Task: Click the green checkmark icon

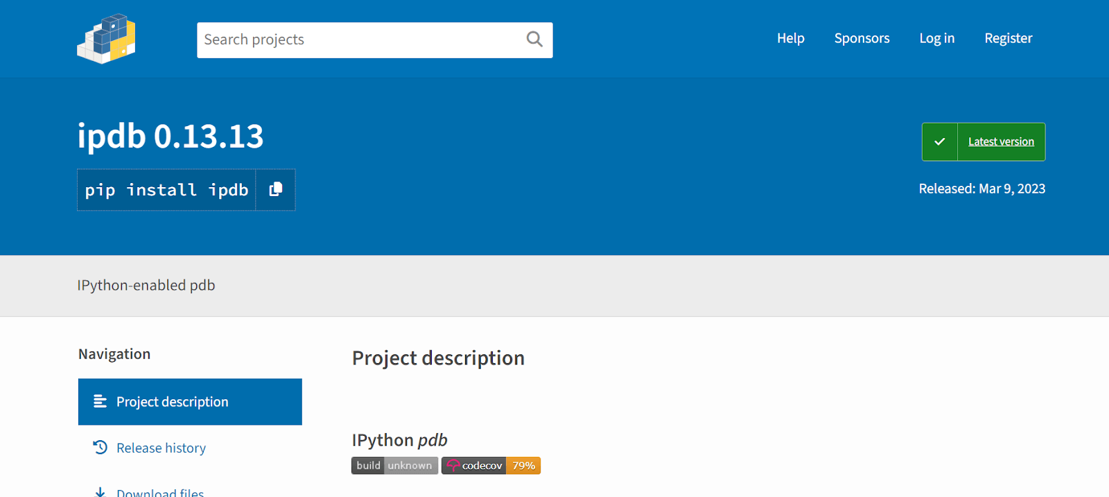Action: (x=939, y=141)
